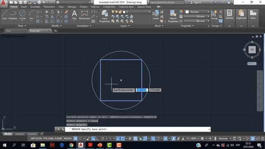265x149 pixels.
Task: Expand the Draw panel
Action: coord(22,26)
